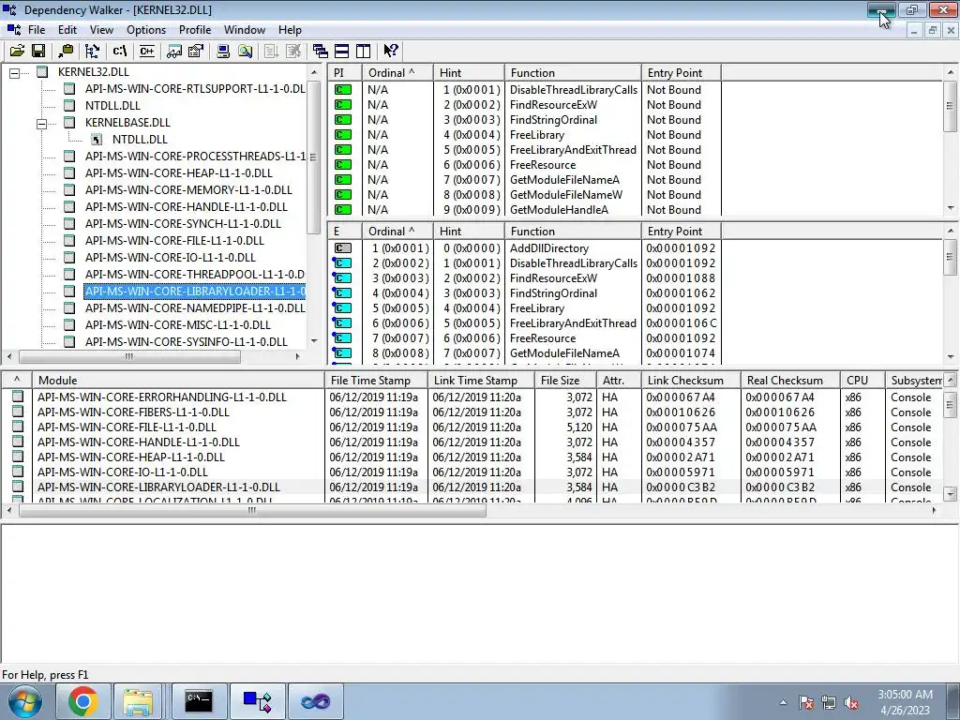Sort exports by the E column header
This screenshot has height=720, width=960.
[x=345, y=232]
